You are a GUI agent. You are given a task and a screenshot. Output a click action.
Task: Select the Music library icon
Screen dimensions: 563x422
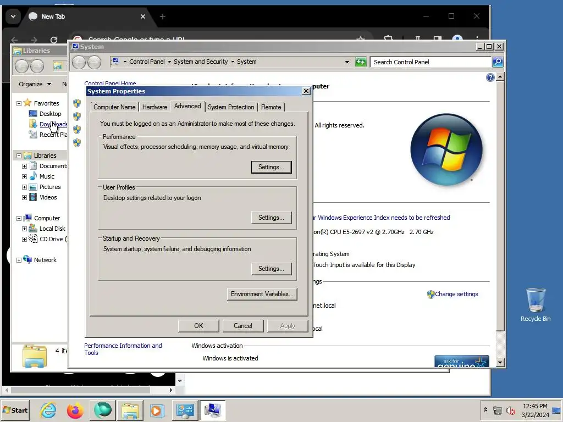[x=33, y=176]
